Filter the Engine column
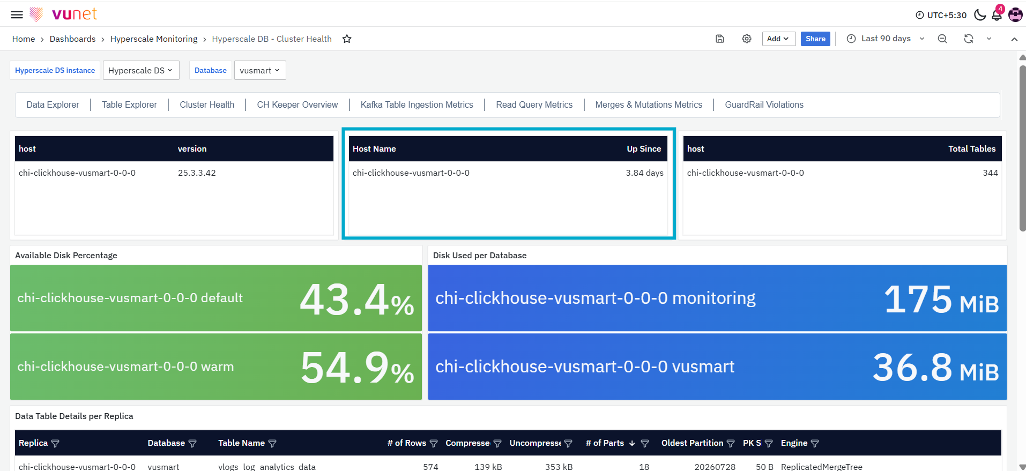 tap(815, 444)
